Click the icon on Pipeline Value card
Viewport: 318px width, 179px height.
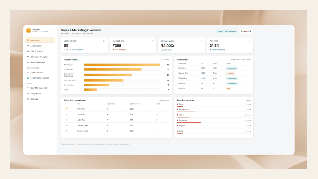(201, 41)
